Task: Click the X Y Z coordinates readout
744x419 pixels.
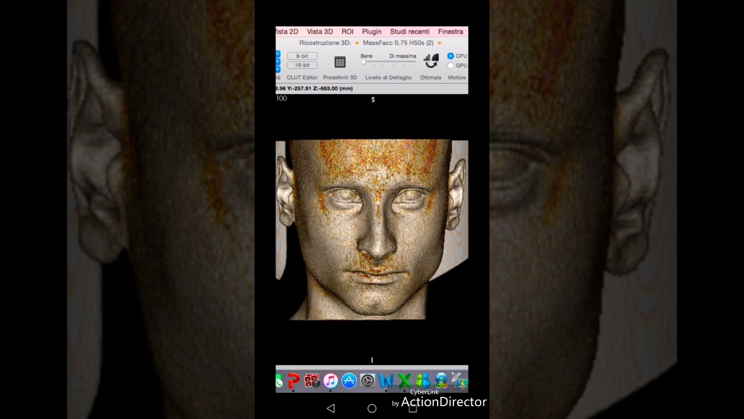Action: click(314, 88)
